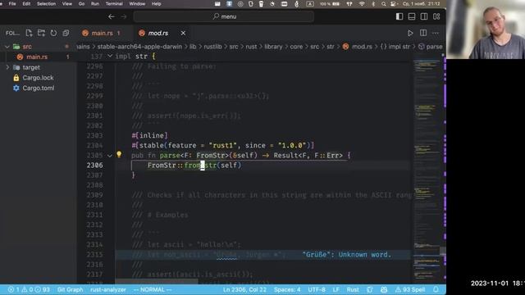Click the Copilot status bar icon
This screenshot has height=295, width=525.
coord(384,289)
